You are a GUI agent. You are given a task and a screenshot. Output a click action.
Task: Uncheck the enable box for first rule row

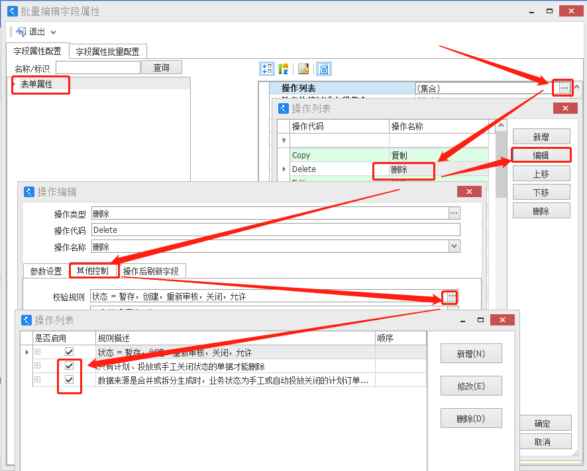pyautogui.click(x=69, y=352)
